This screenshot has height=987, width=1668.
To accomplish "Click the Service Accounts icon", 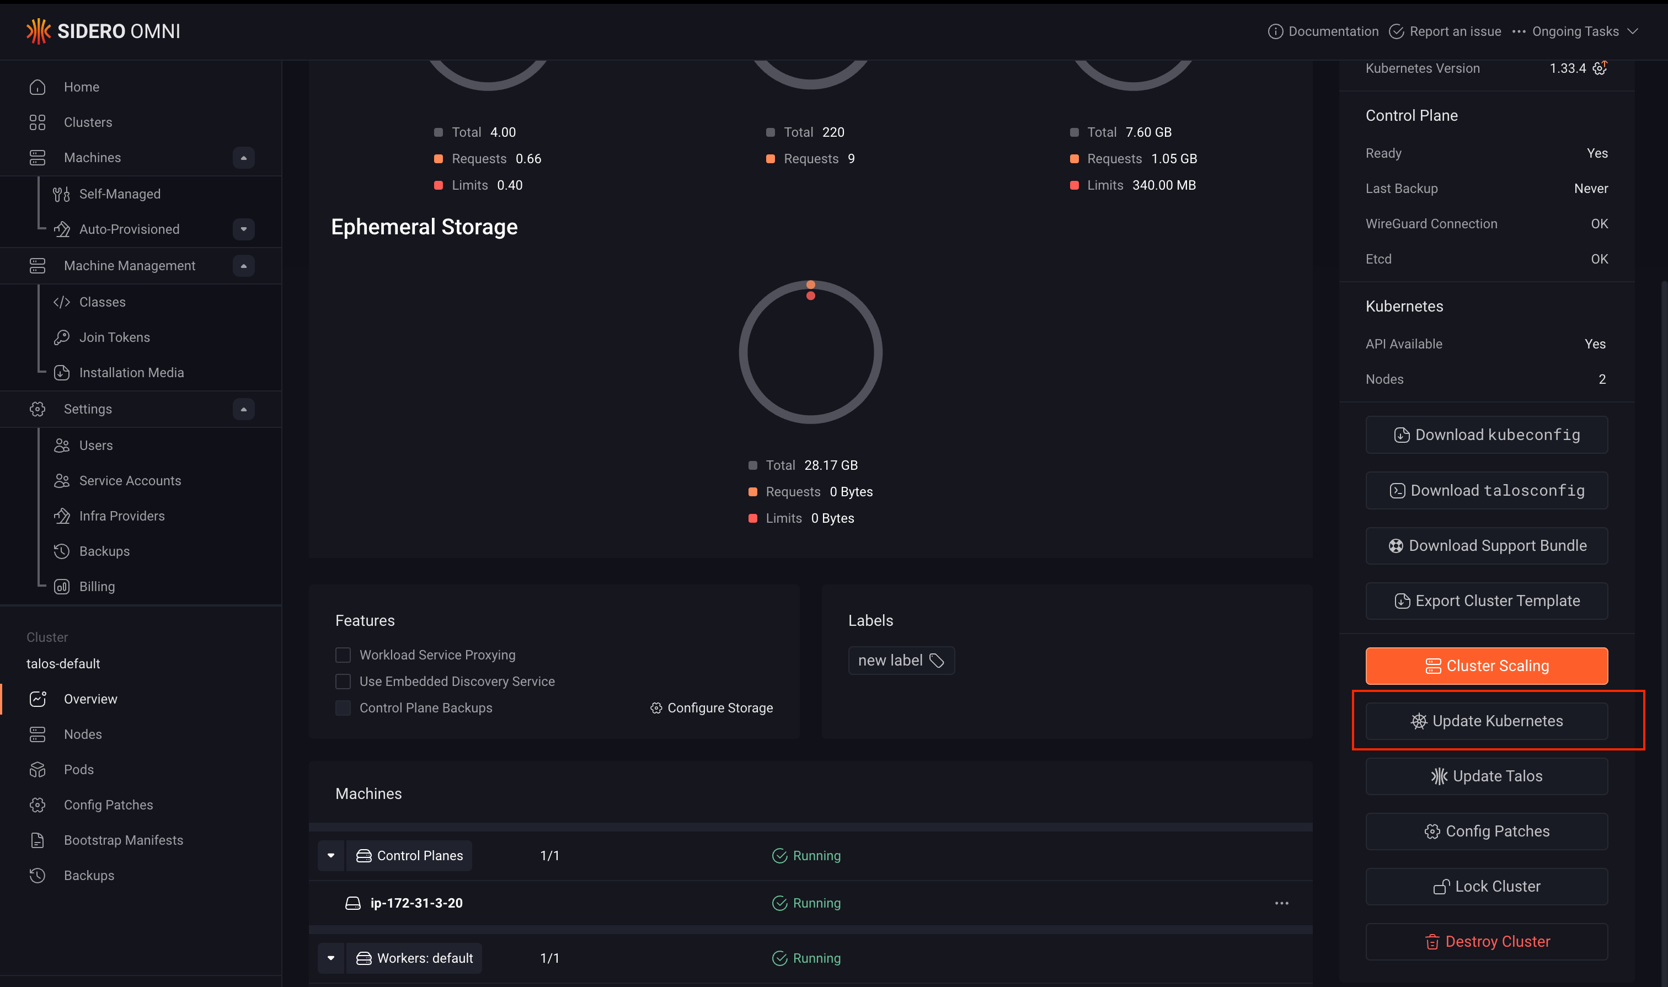I will click(62, 481).
